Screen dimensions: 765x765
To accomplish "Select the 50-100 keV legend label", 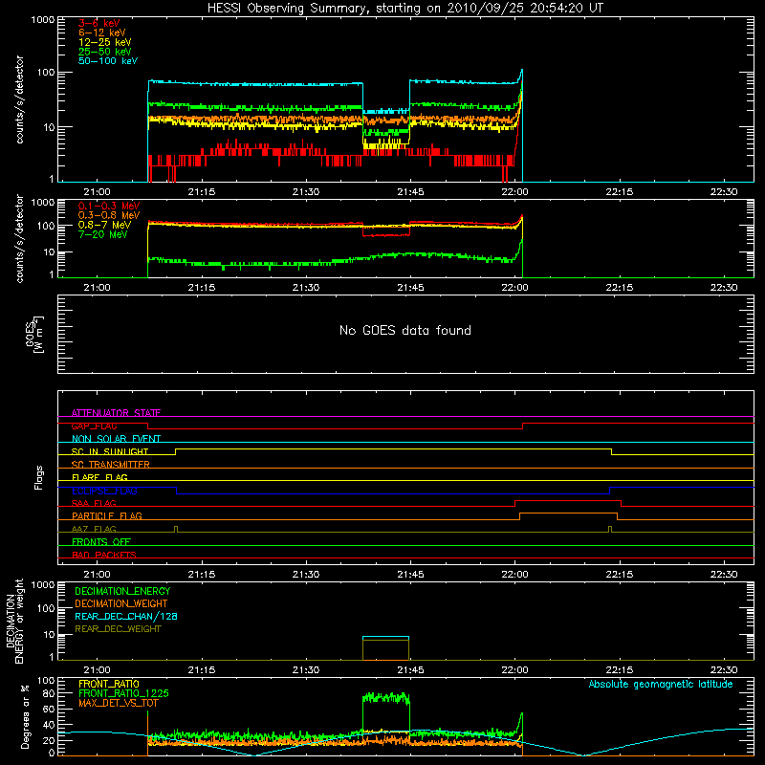I will [x=108, y=61].
